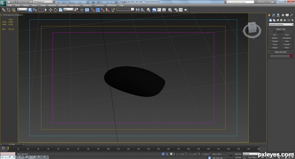Activate the Select Object tool

click(30, 10)
